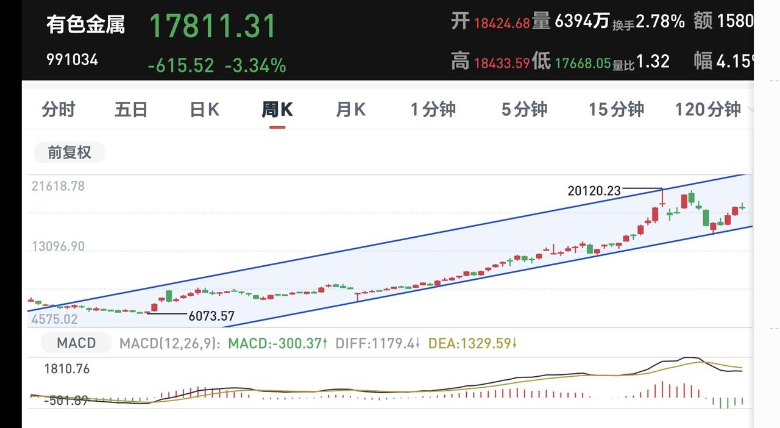The height and width of the screenshot is (428, 780).
Task: Click the 21618.78 y-axis label
Action: point(58,186)
